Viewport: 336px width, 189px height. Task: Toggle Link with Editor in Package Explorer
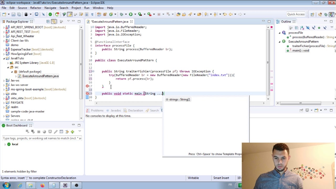click(x=54, y=22)
